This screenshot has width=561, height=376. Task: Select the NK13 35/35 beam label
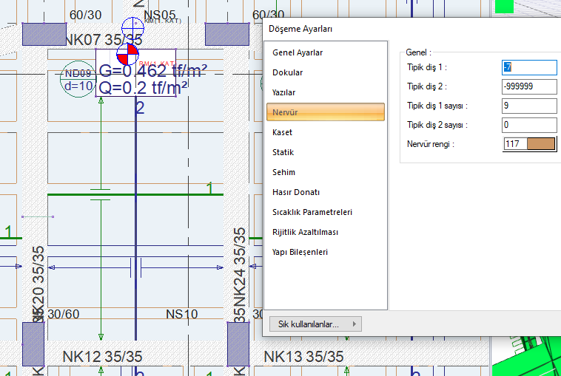click(303, 356)
